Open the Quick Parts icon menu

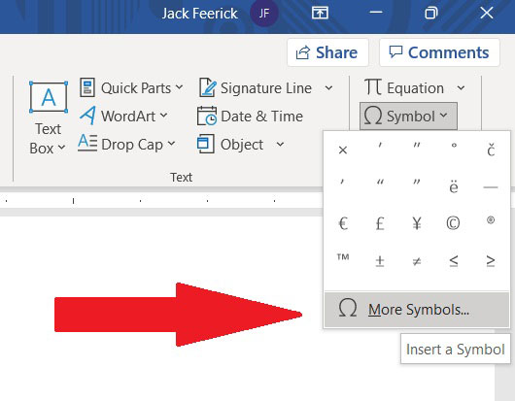[x=87, y=87]
